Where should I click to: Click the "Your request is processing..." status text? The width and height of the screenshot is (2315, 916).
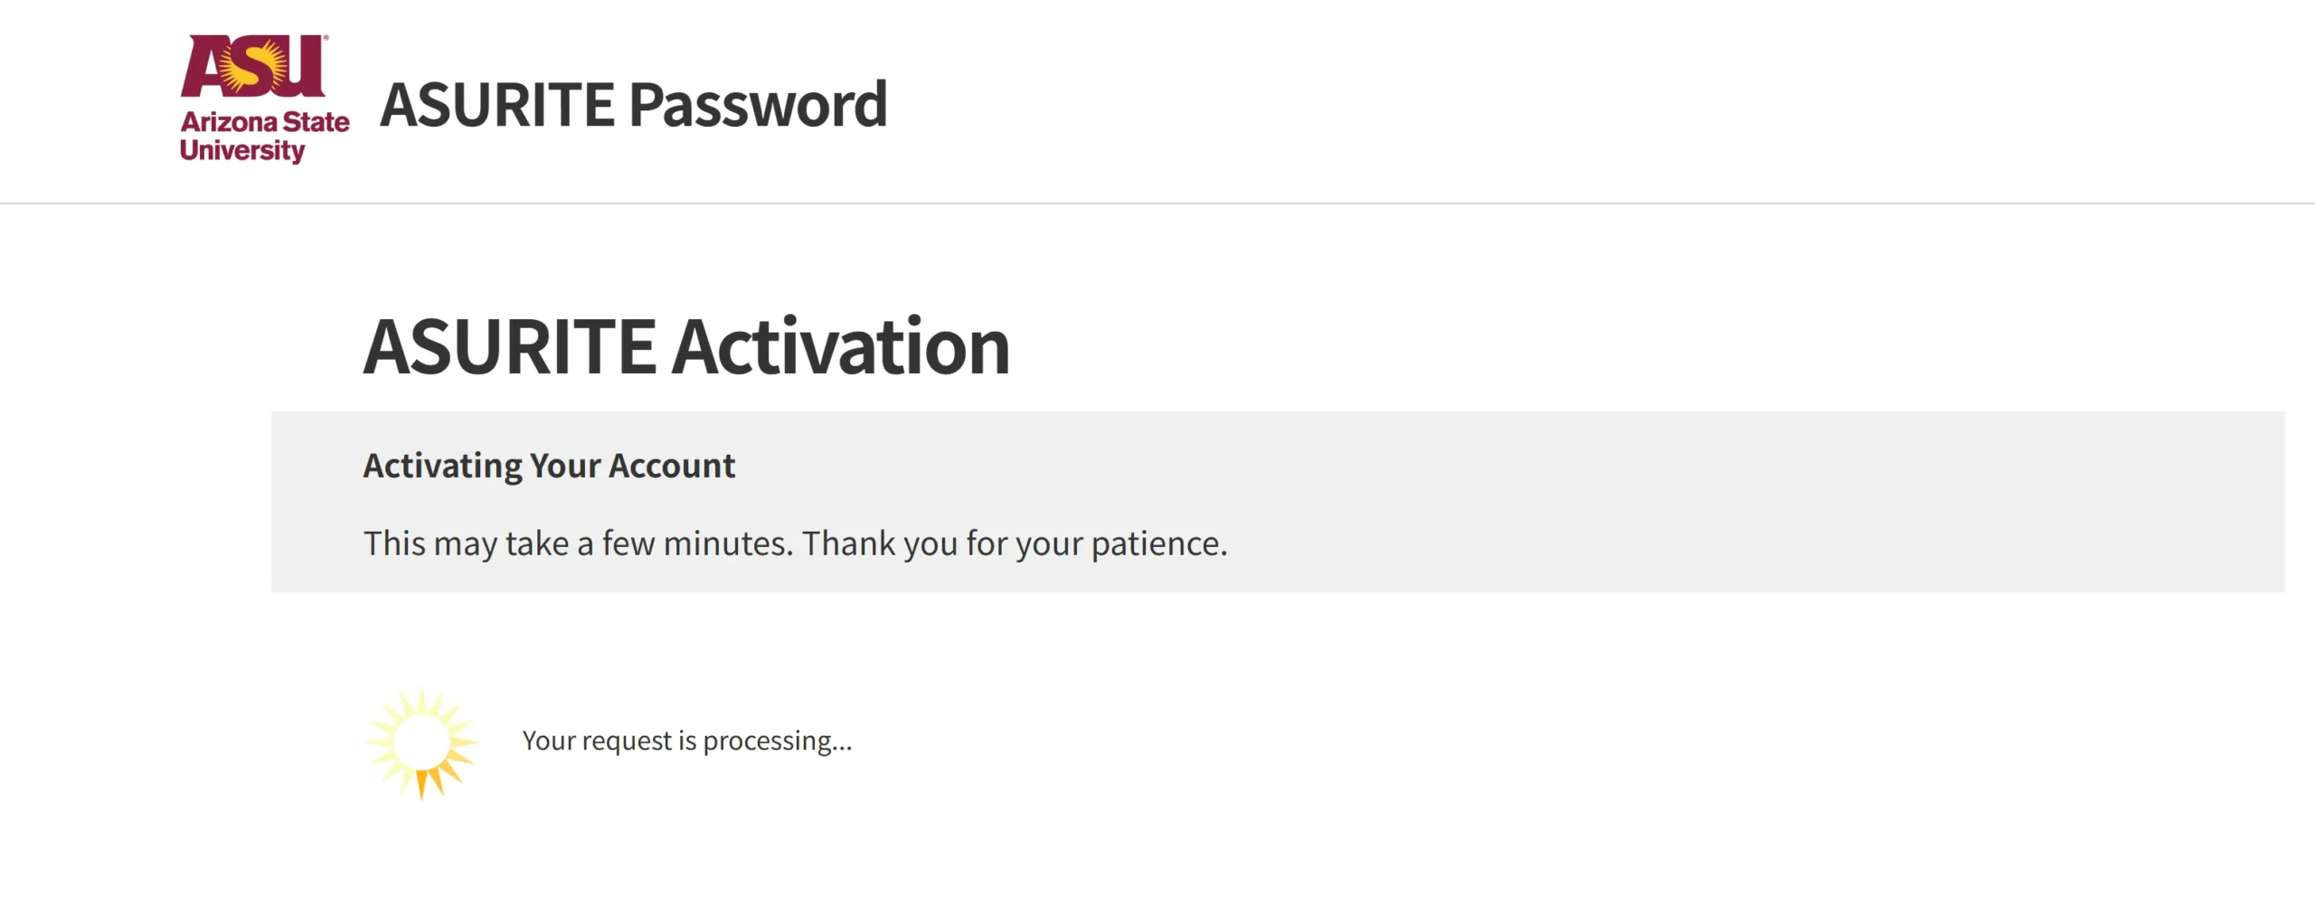coord(686,741)
